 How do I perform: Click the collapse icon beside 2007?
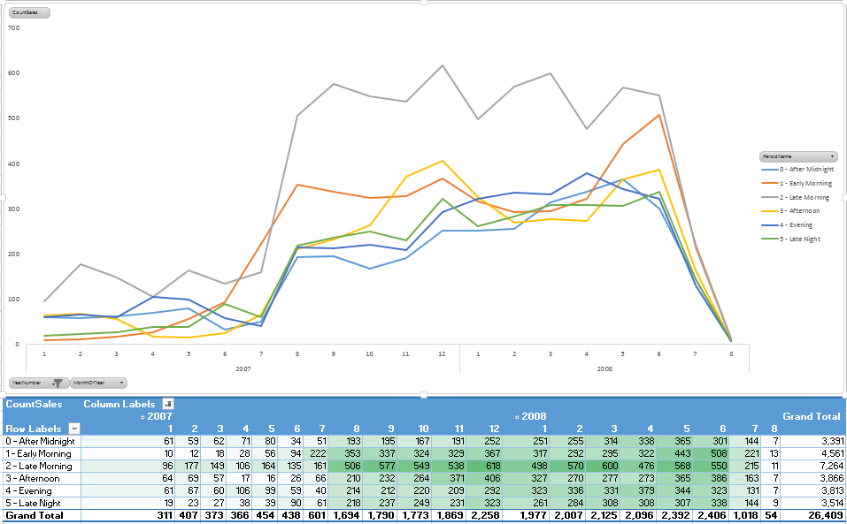[142, 416]
